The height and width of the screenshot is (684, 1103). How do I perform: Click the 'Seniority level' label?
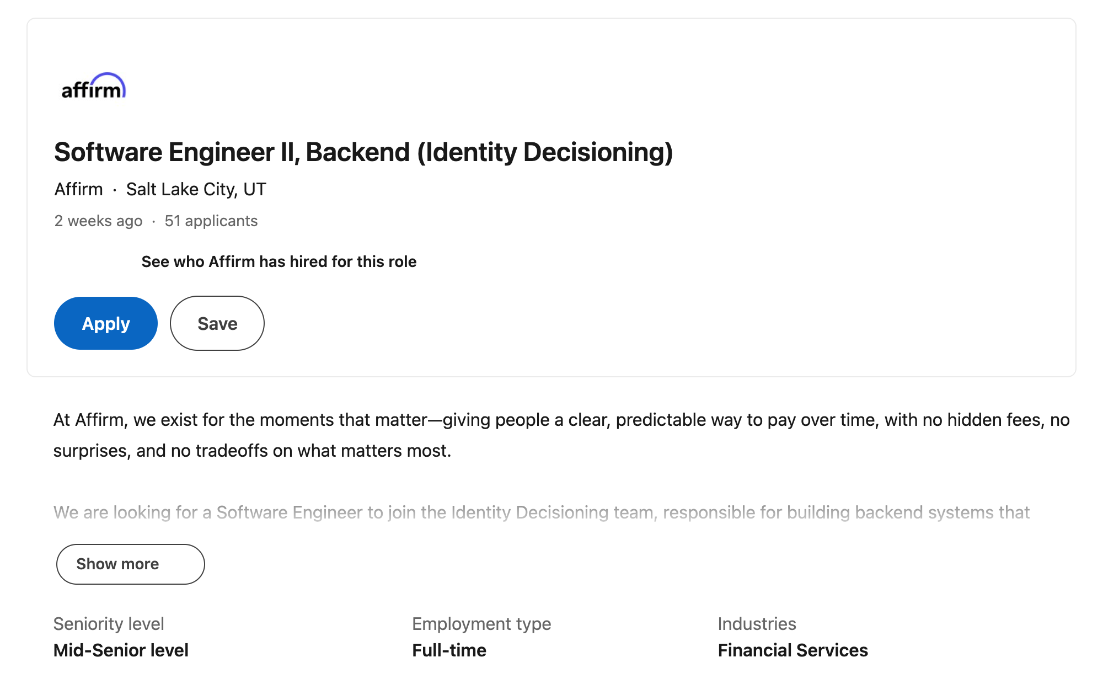(109, 624)
